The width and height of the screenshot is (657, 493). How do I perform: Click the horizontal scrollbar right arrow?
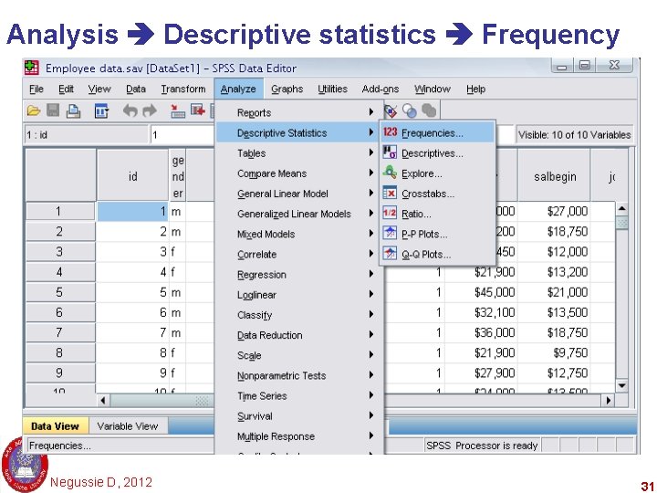(x=609, y=401)
